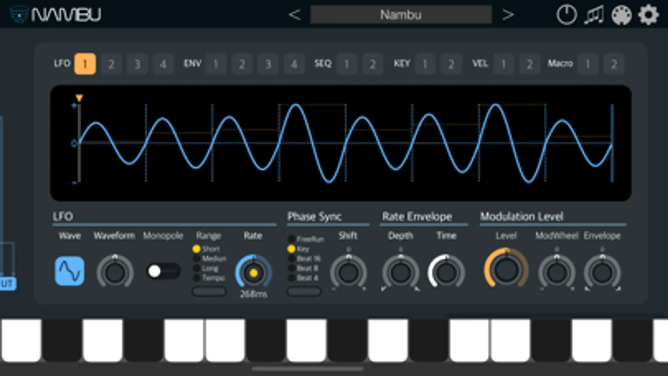Click the power icon in top bar

[x=566, y=15]
